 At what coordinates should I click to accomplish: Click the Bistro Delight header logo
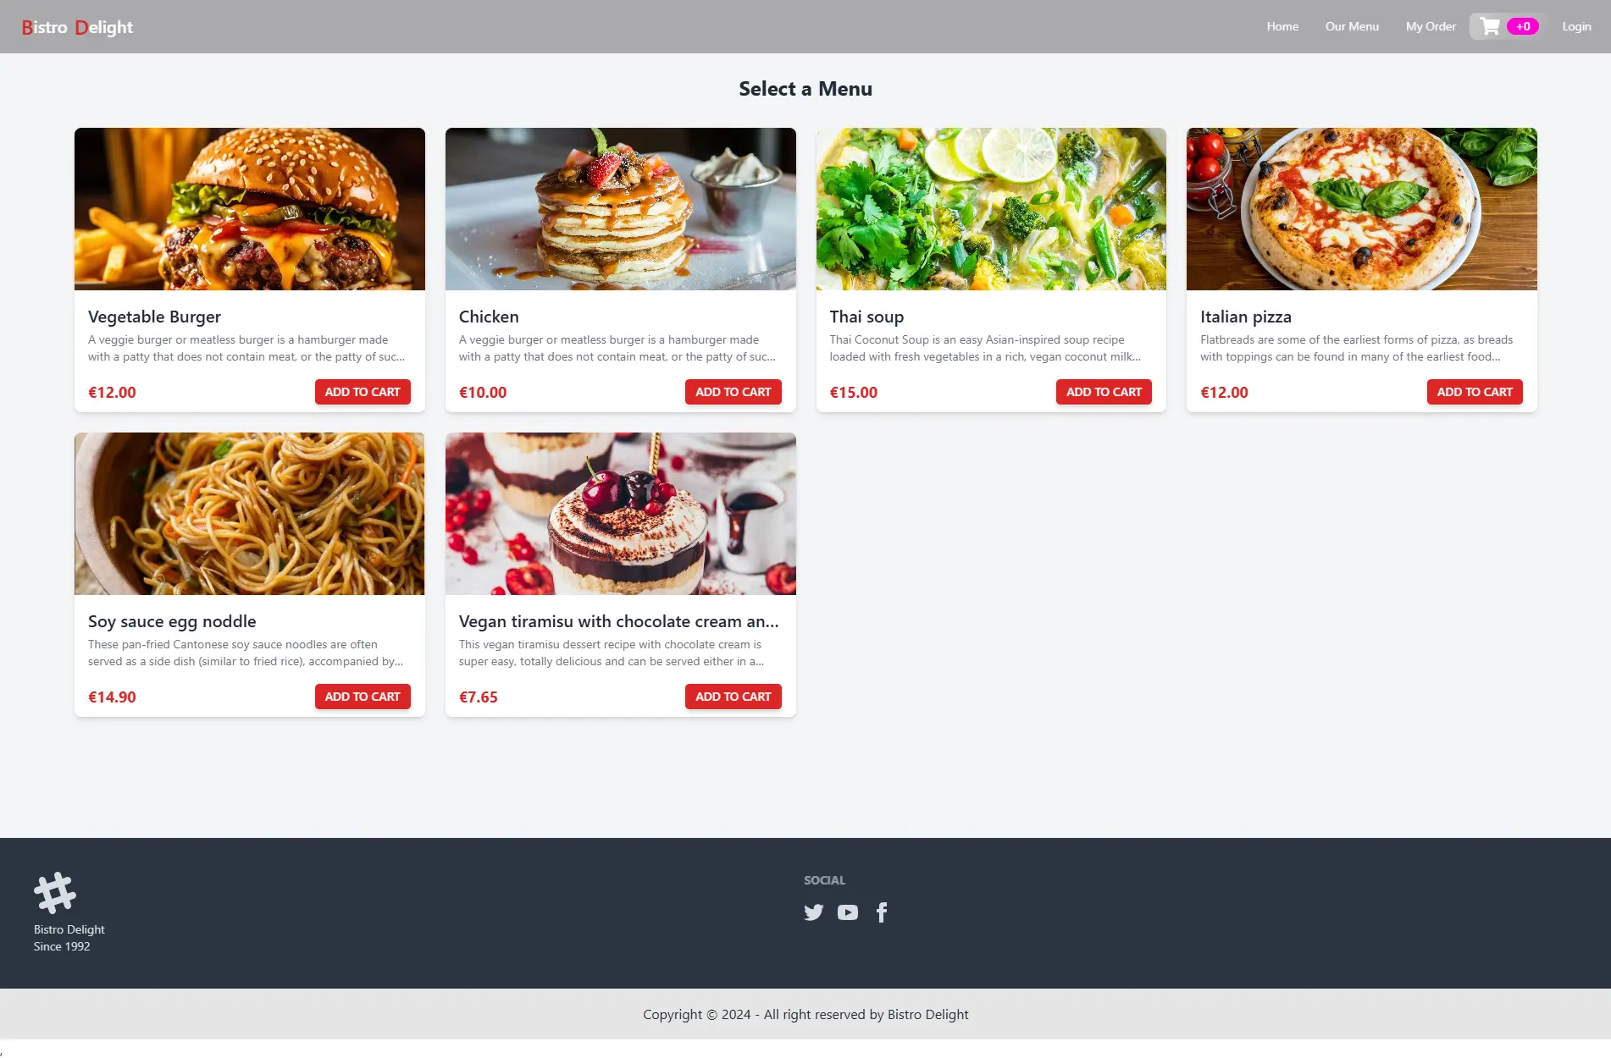[x=77, y=27]
